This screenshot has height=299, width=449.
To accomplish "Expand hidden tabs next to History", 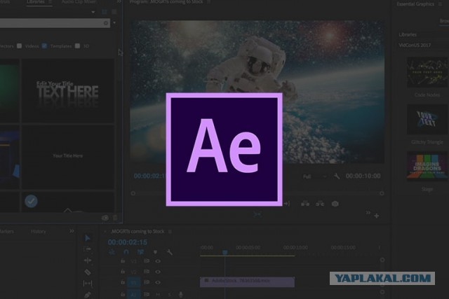I will coord(72,231).
